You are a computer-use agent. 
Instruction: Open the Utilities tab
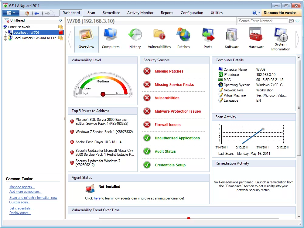(x=217, y=13)
